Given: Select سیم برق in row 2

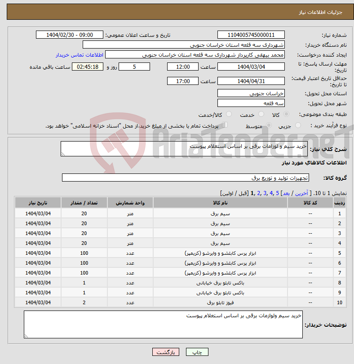Looking at the screenshot, I should tap(220, 223).
